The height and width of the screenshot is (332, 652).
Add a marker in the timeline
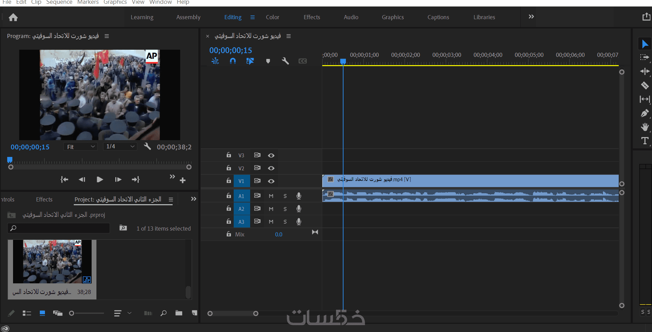click(x=268, y=61)
